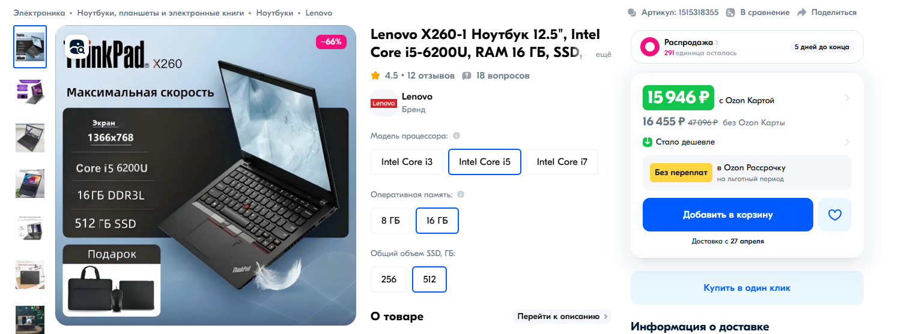Screen dimensions: 901x334
Task: Click the info icon next to Оперативная память
Action: (461, 194)
